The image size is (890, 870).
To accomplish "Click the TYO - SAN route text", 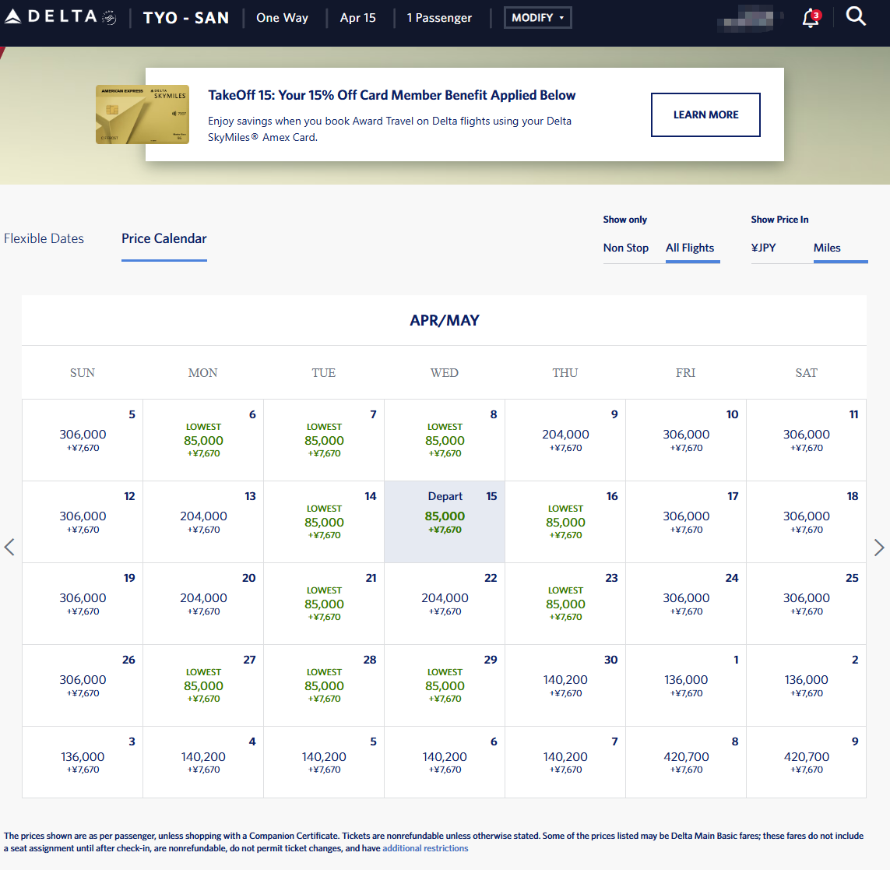I will click(185, 18).
